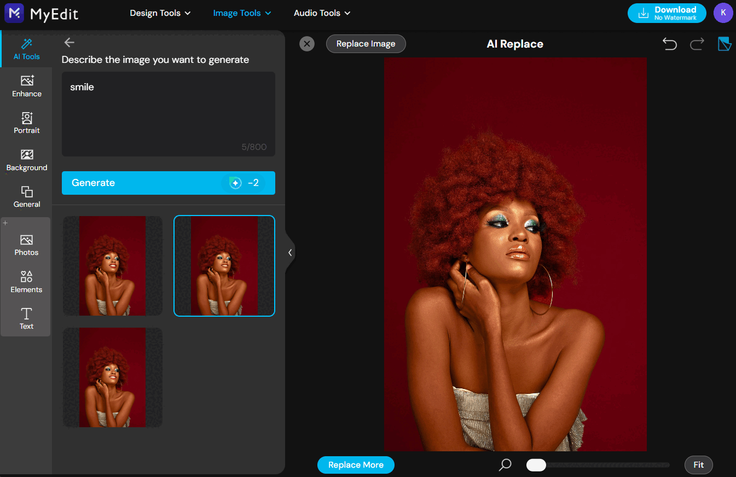Select the Text tool
Image resolution: width=736 pixels, height=477 pixels.
[26, 318]
